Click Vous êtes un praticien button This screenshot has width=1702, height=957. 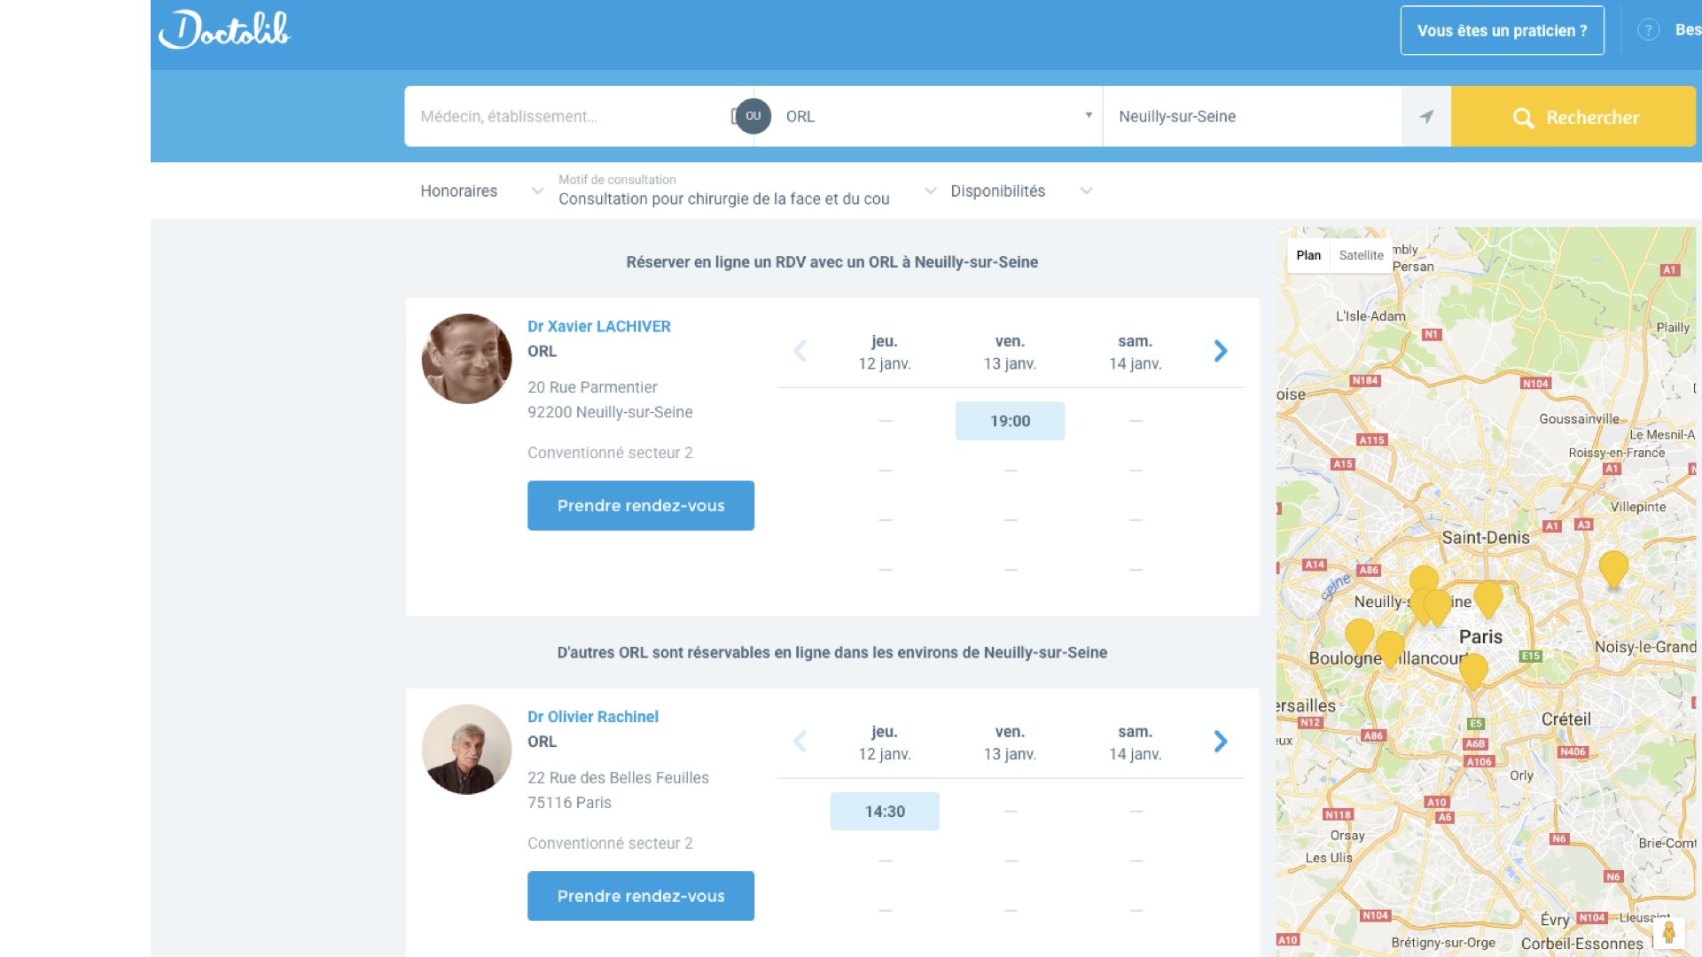pyautogui.click(x=1502, y=31)
